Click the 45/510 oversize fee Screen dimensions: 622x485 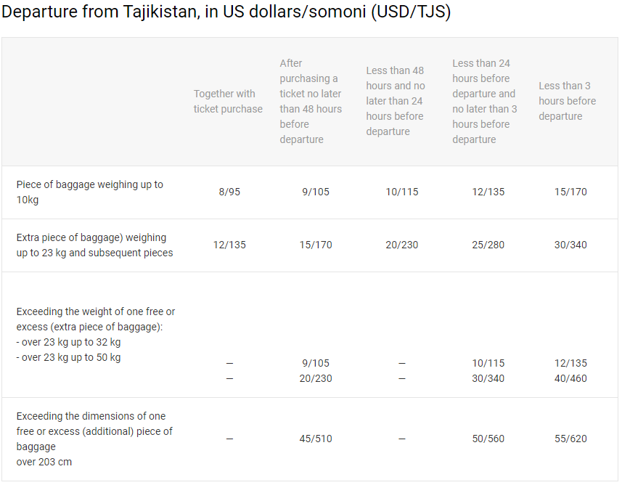(x=316, y=439)
